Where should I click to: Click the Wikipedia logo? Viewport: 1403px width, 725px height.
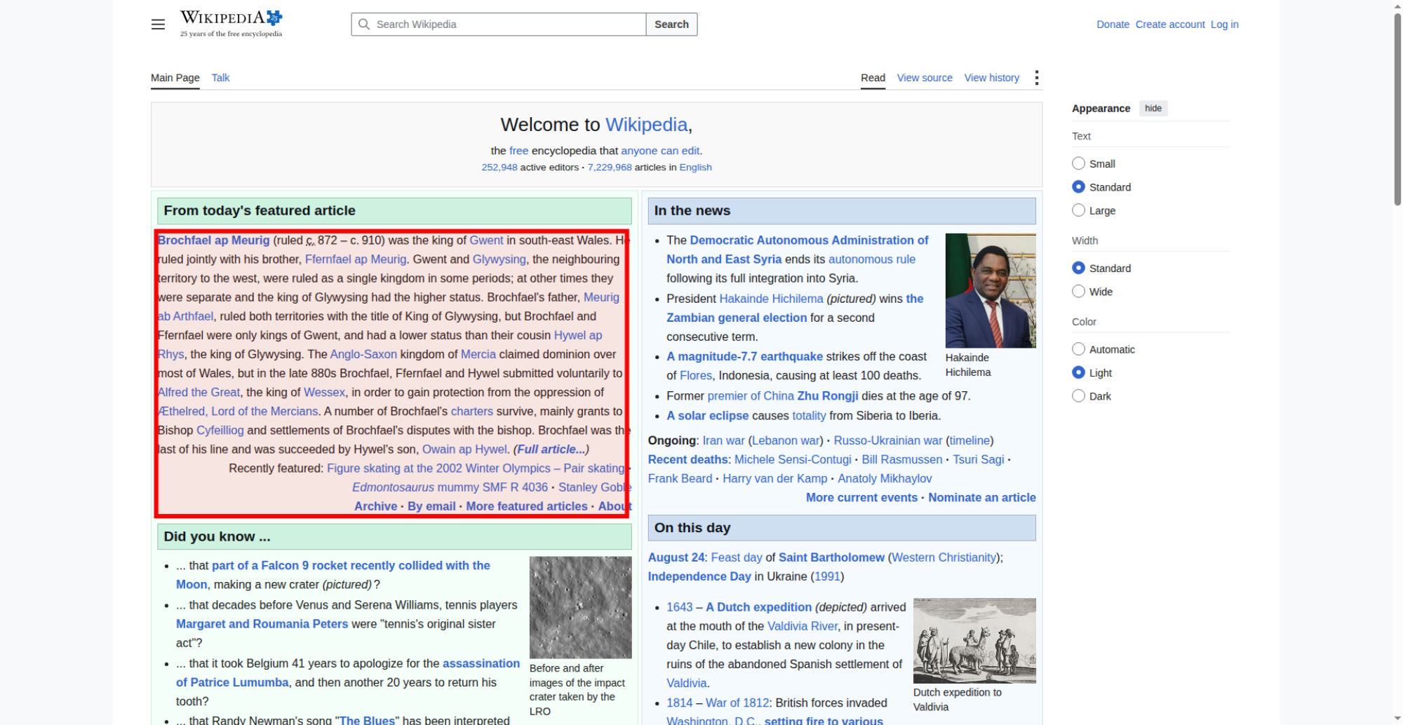click(x=231, y=24)
